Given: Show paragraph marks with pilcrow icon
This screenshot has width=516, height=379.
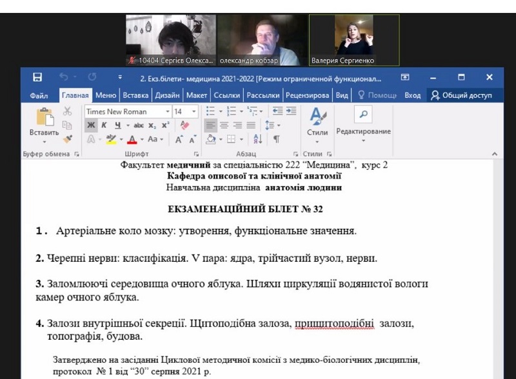Looking at the screenshot, I should click(x=276, y=139).
